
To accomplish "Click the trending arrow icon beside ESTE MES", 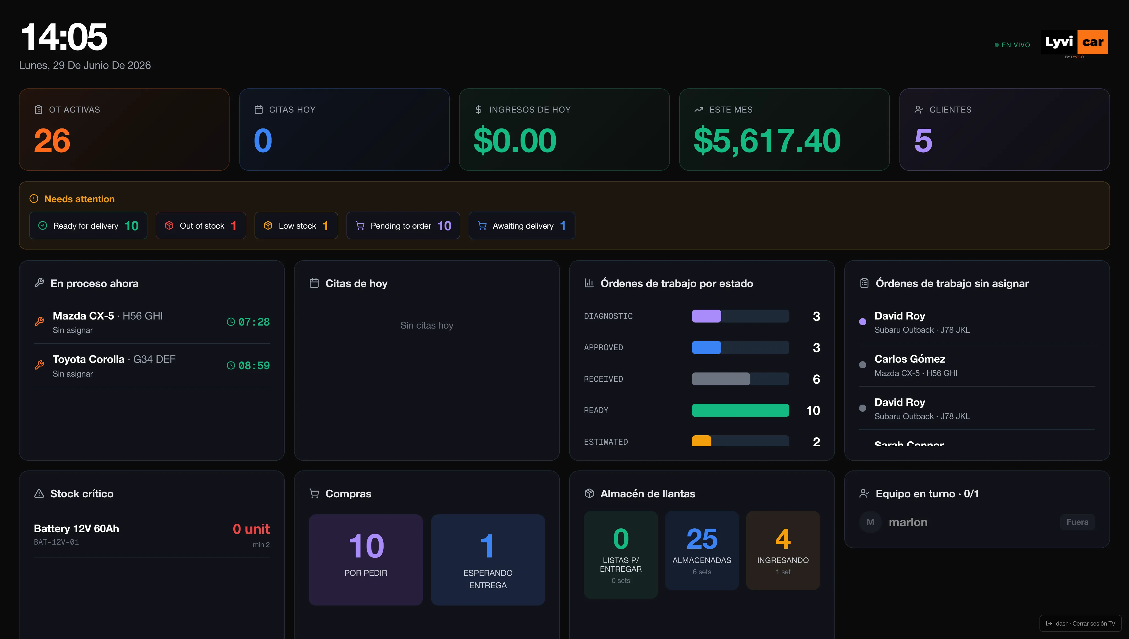I will pos(699,110).
